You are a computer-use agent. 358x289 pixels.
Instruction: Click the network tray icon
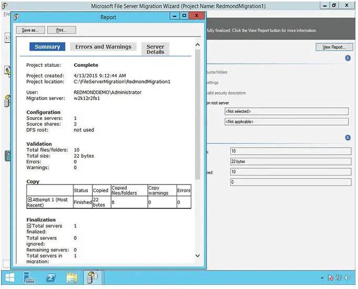pos(339,278)
